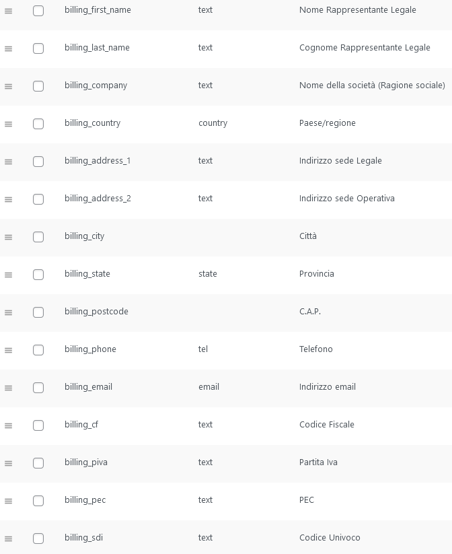The image size is (452, 554).
Task: Toggle the billing_postcode checkbox
Action: point(38,312)
